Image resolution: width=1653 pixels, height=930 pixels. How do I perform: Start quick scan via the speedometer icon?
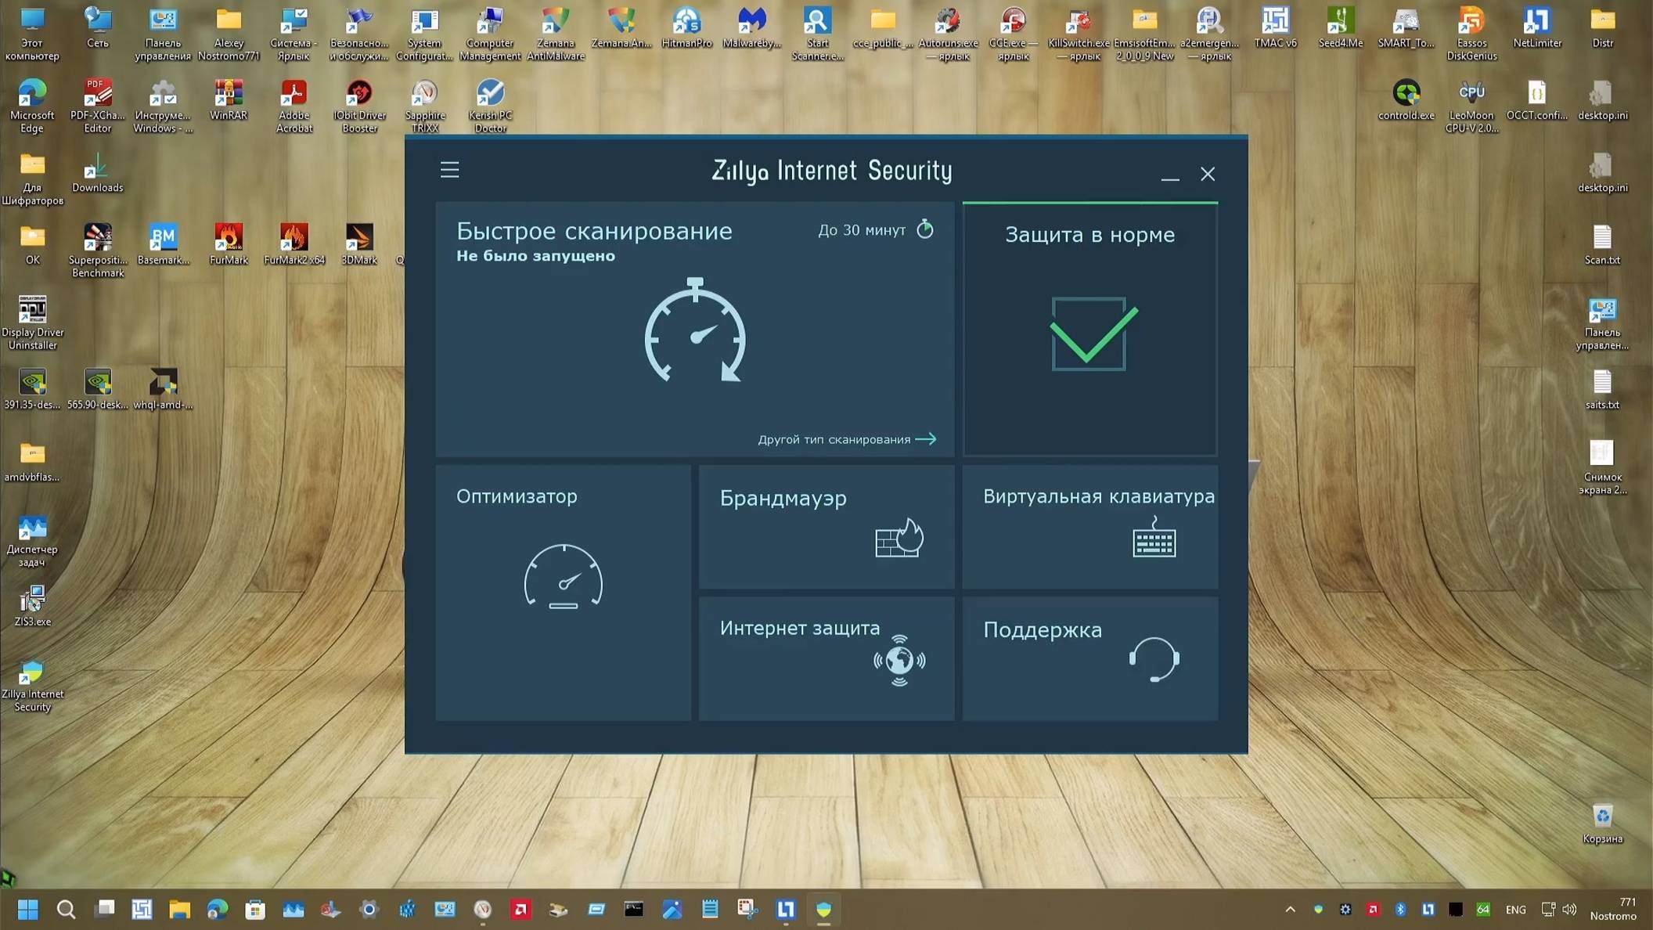[x=694, y=335]
